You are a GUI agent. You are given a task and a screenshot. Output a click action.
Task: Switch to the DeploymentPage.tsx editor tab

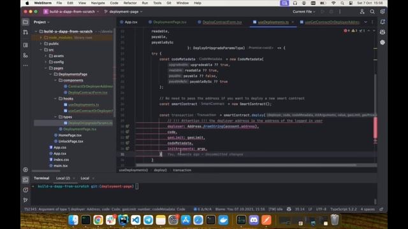[x=167, y=22]
